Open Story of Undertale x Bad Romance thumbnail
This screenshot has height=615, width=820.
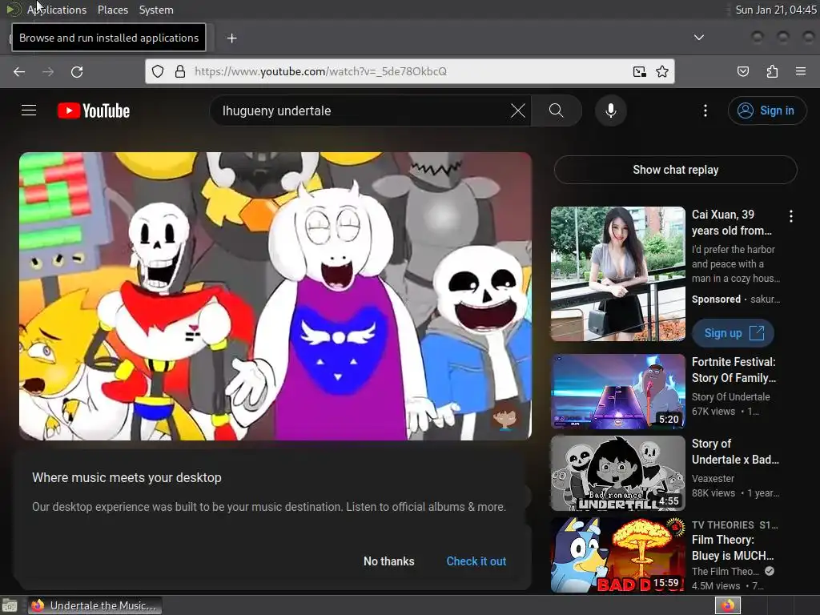coord(617,473)
